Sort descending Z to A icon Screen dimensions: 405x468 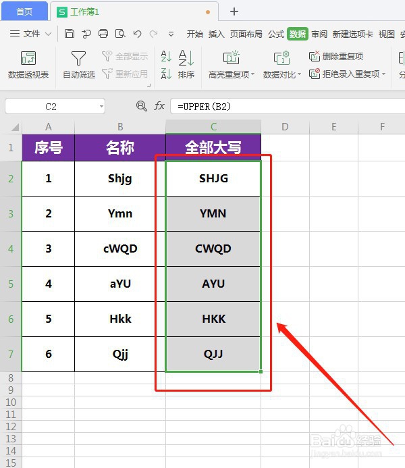coord(166,74)
